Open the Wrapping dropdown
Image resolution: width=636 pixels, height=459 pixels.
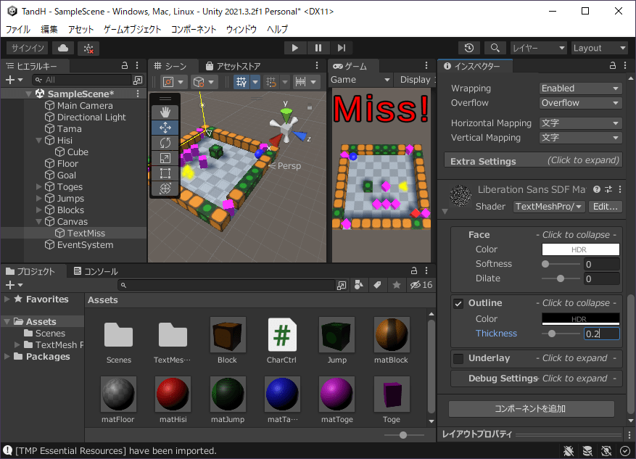pyautogui.click(x=580, y=88)
